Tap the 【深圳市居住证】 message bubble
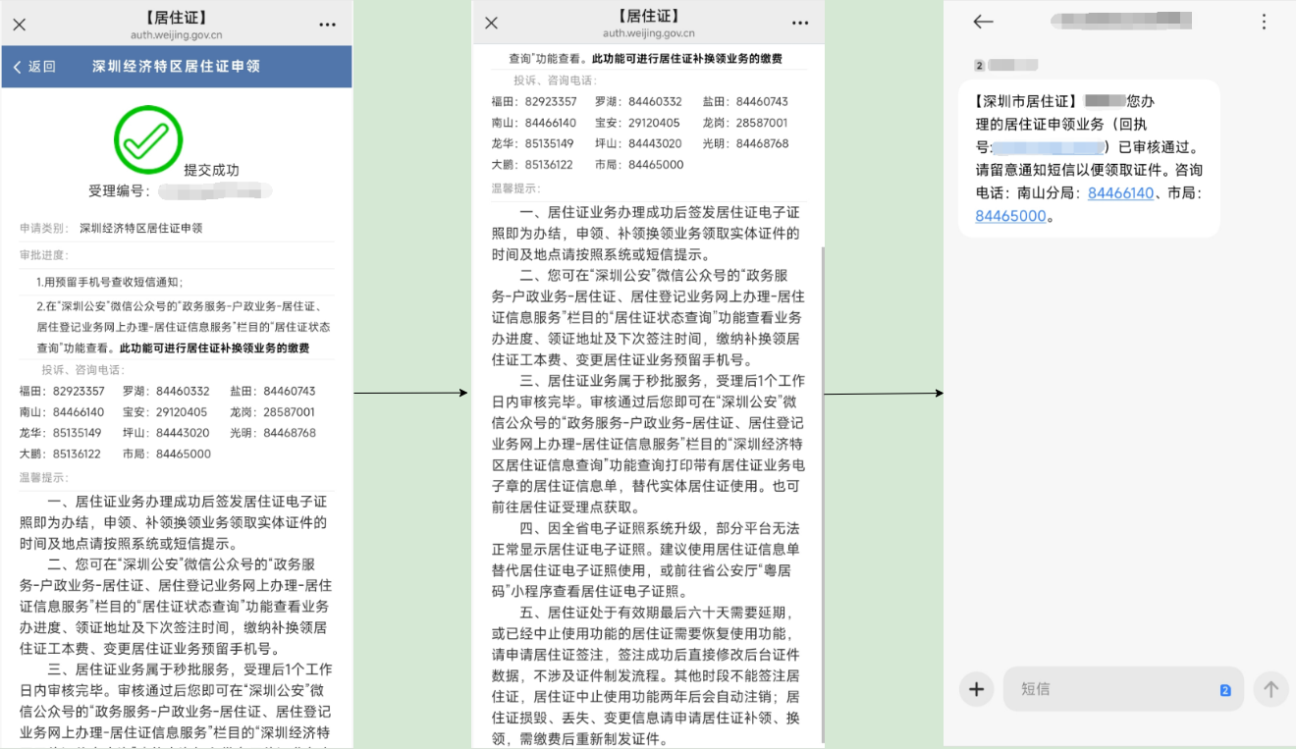1296x749 pixels. click(x=1089, y=158)
